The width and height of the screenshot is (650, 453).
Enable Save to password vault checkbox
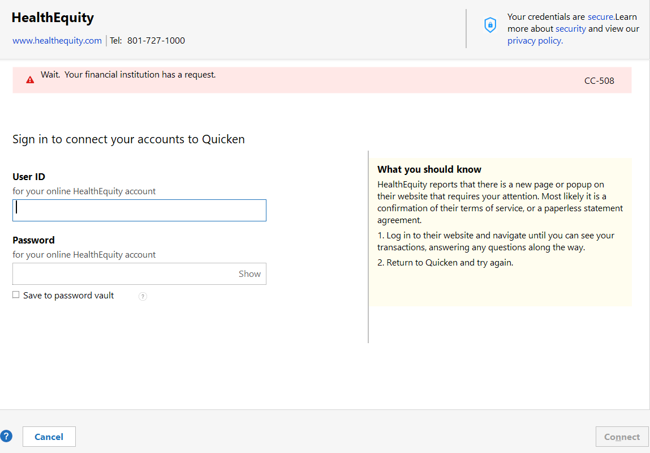pyautogui.click(x=16, y=295)
